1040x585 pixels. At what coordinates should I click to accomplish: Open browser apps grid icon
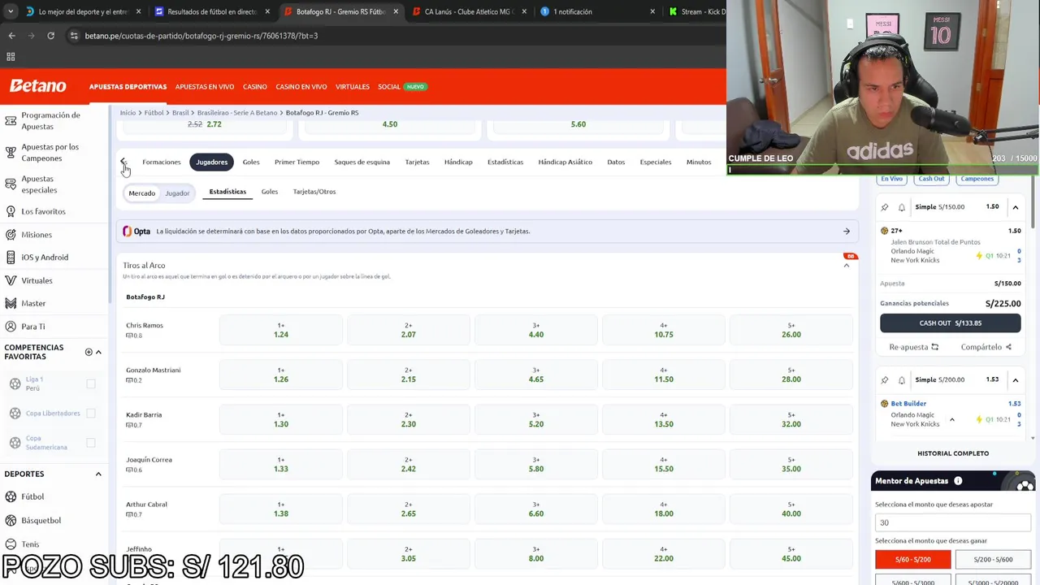pos(11,57)
